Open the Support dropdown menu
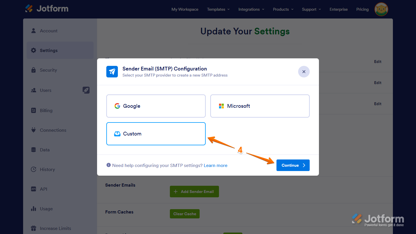416x234 pixels. [x=311, y=9]
